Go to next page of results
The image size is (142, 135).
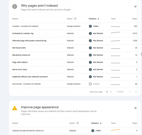[136, 92]
